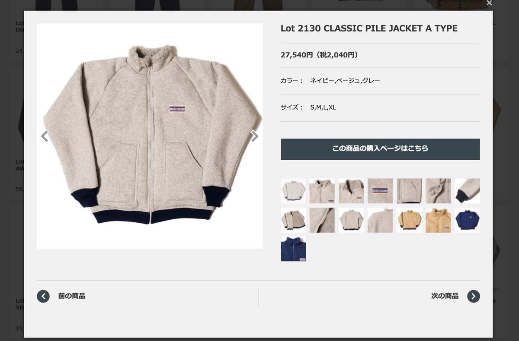The image size is (519, 341).
Task: Select the gray jacket back view thumbnail
Action: [351, 220]
